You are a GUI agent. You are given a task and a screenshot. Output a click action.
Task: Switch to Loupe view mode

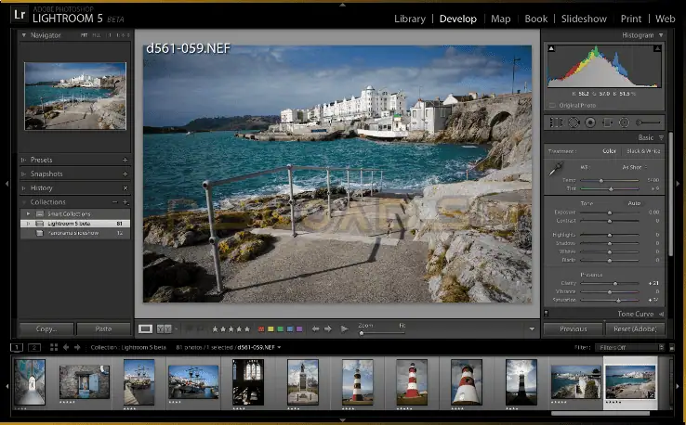(x=145, y=328)
